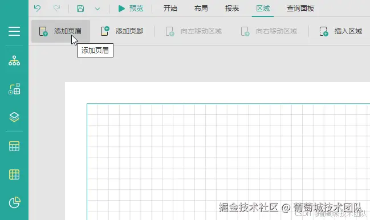
Task: Open the hamburger menu in sidebar
Action: pyautogui.click(x=14, y=31)
